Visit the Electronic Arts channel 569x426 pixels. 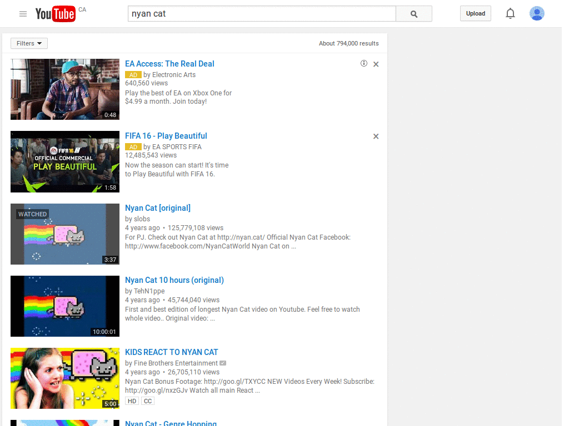tap(174, 75)
